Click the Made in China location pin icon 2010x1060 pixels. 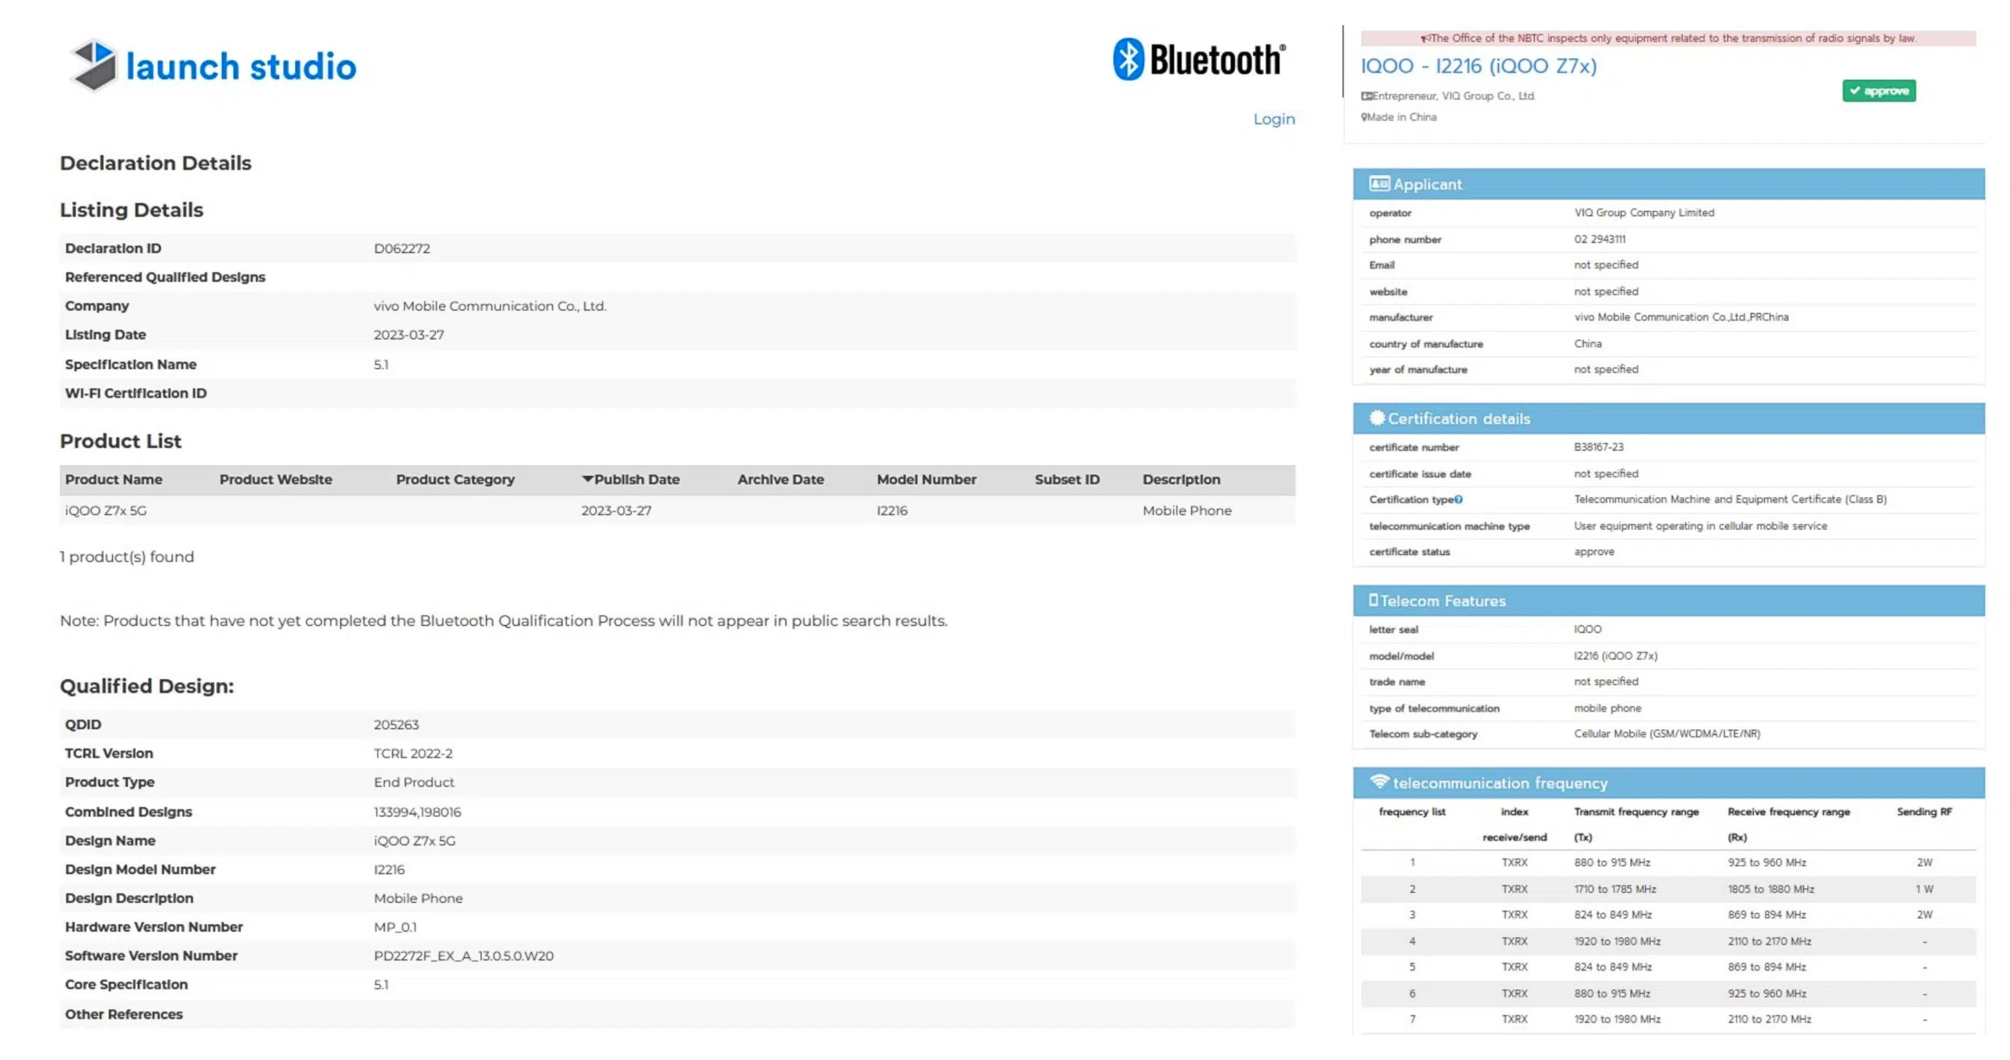click(x=1364, y=117)
